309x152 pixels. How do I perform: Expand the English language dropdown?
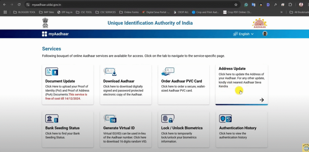tap(244, 34)
